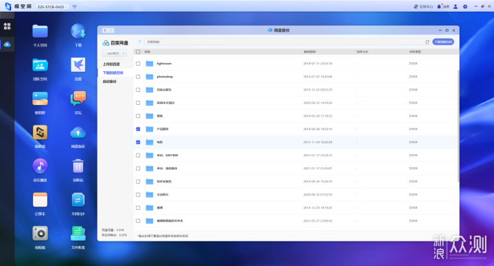The height and width of the screenshot is (266, 494).
Task: Click the file list vertical scrollbar
Action: (x=458, y=126)
